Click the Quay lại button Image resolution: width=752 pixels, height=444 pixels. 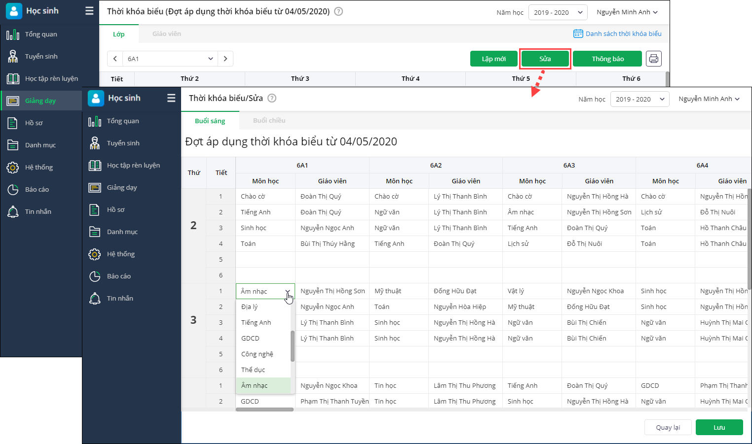tap(668, 427)
